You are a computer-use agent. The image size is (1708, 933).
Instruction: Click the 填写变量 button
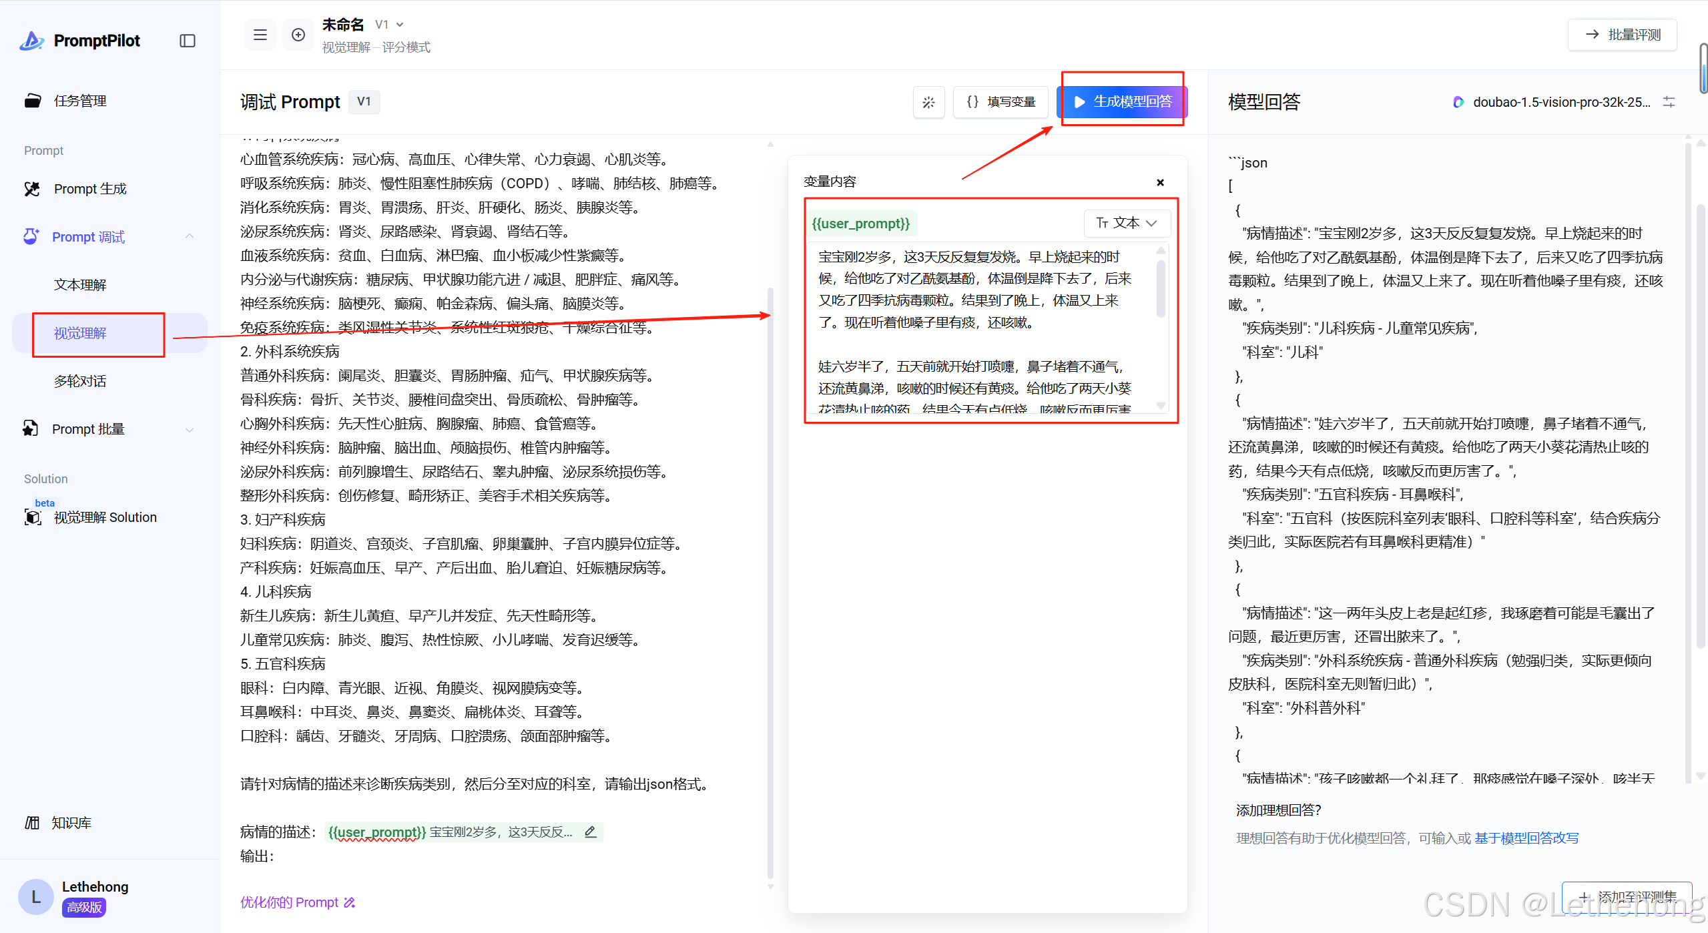1001,101
